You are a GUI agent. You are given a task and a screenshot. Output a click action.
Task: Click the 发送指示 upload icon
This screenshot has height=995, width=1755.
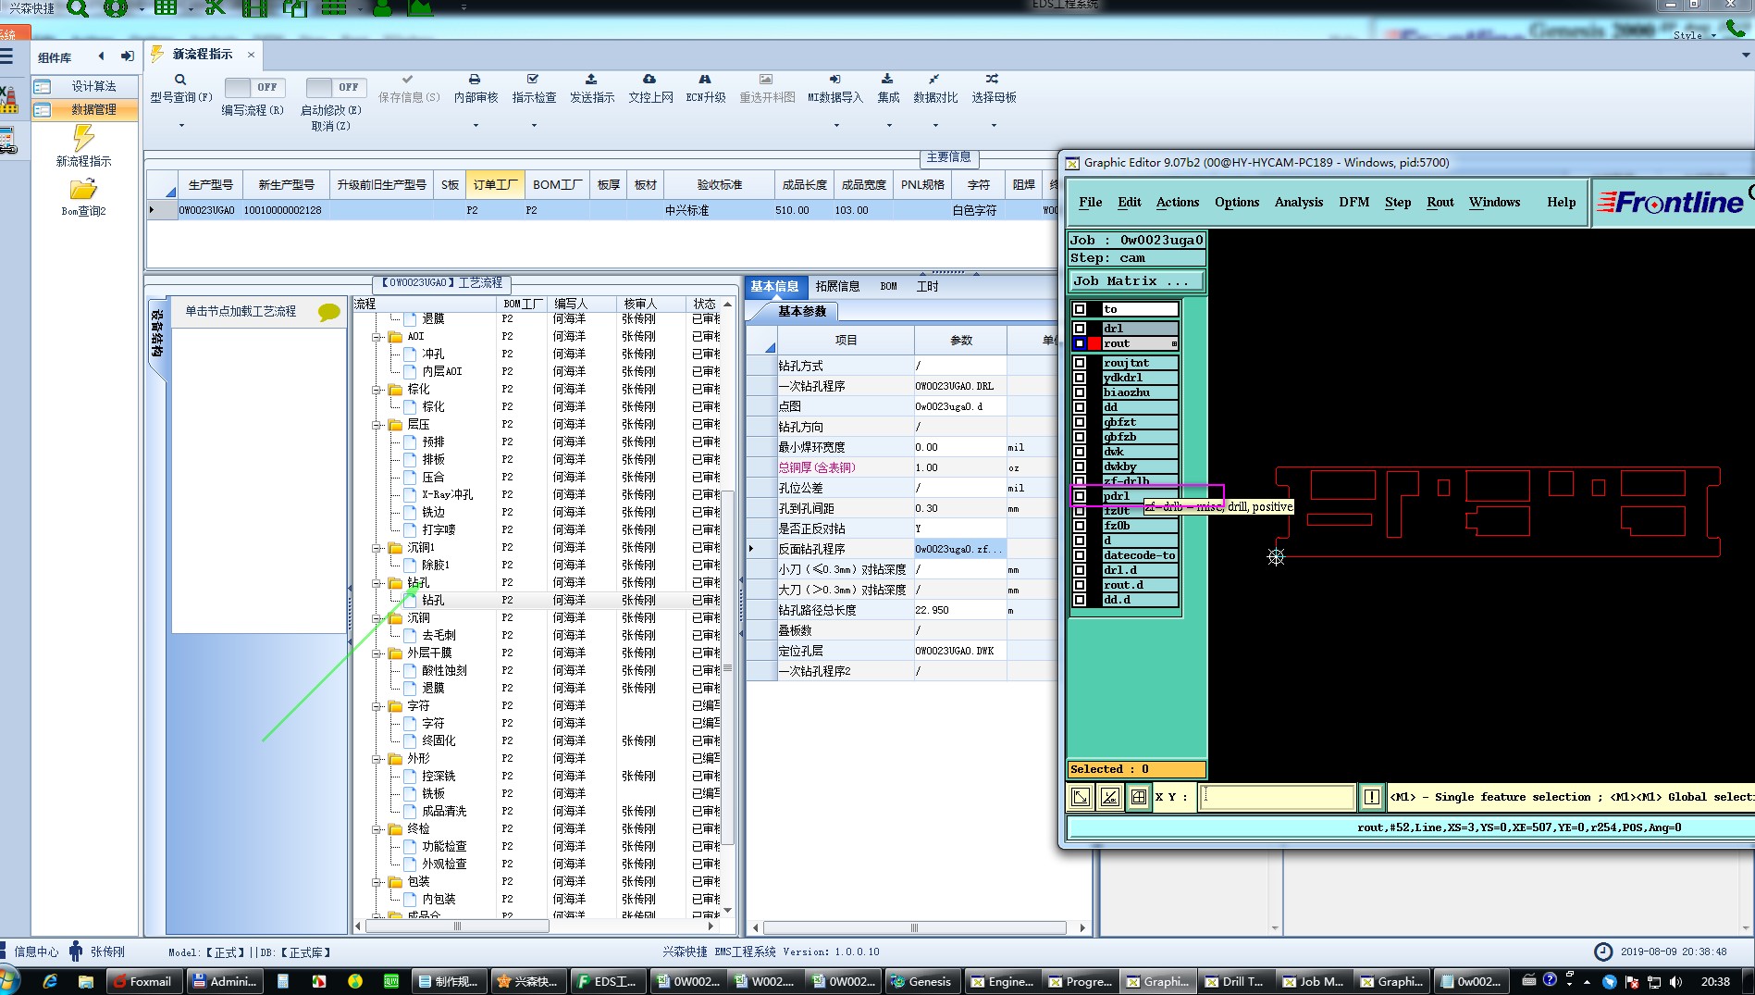coord(591,80)
